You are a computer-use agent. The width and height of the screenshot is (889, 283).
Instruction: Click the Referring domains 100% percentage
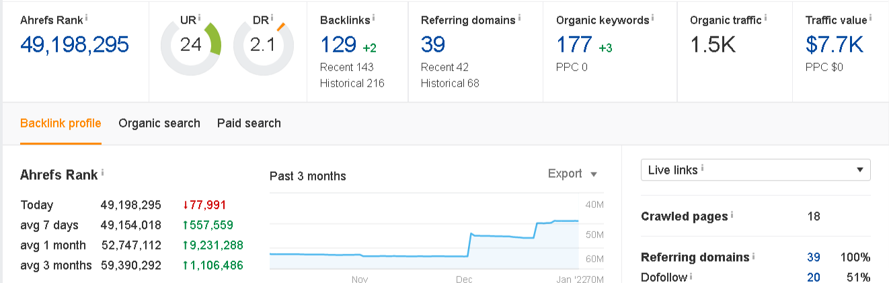855,258
